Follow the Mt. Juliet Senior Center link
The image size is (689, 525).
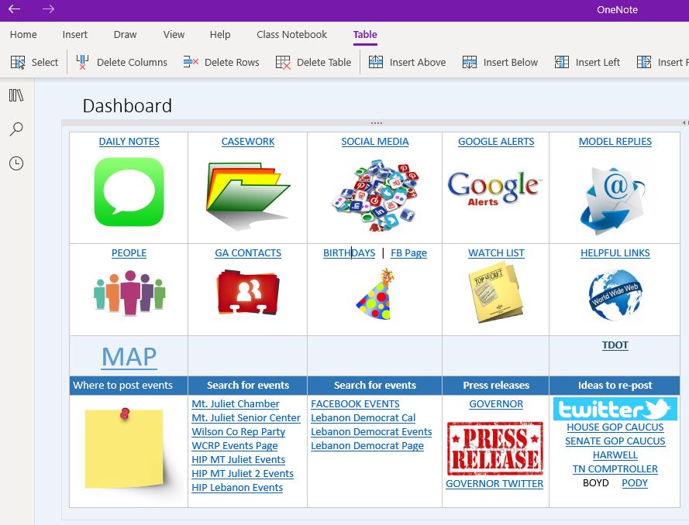(x=246, y=418)
